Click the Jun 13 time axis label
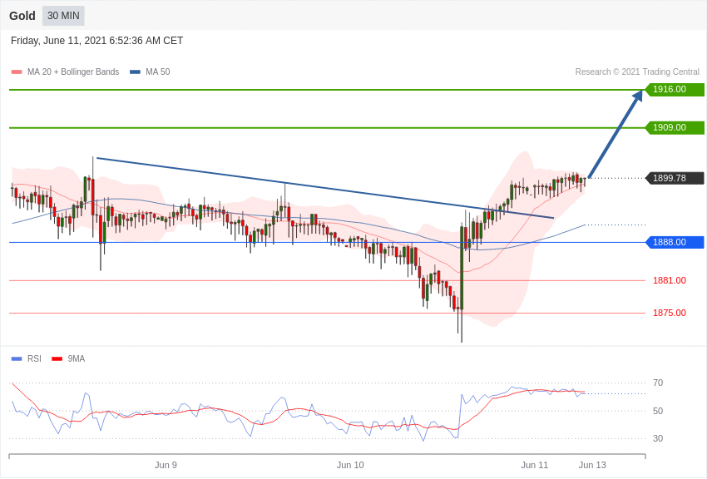 point(592,465)
